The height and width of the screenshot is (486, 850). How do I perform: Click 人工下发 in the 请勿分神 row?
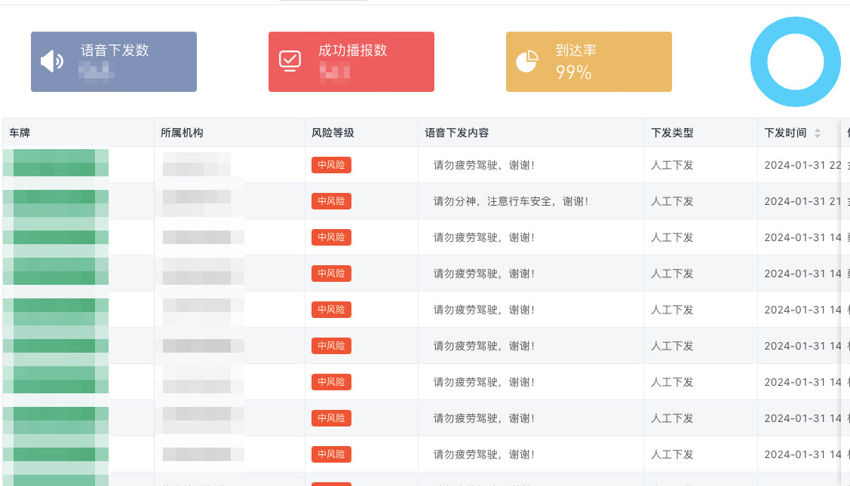pos(672,201)
